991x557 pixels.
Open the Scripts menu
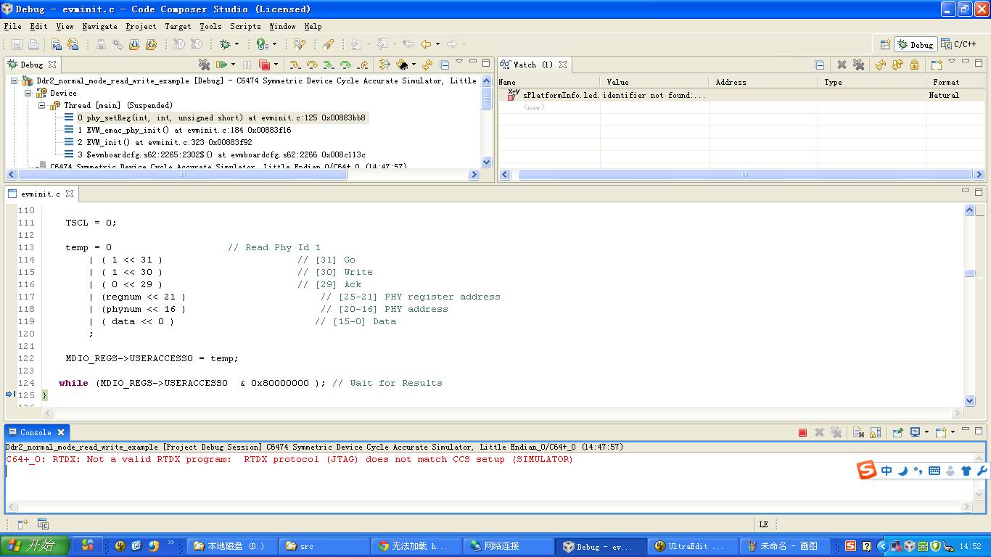click(x=245, y=26)
